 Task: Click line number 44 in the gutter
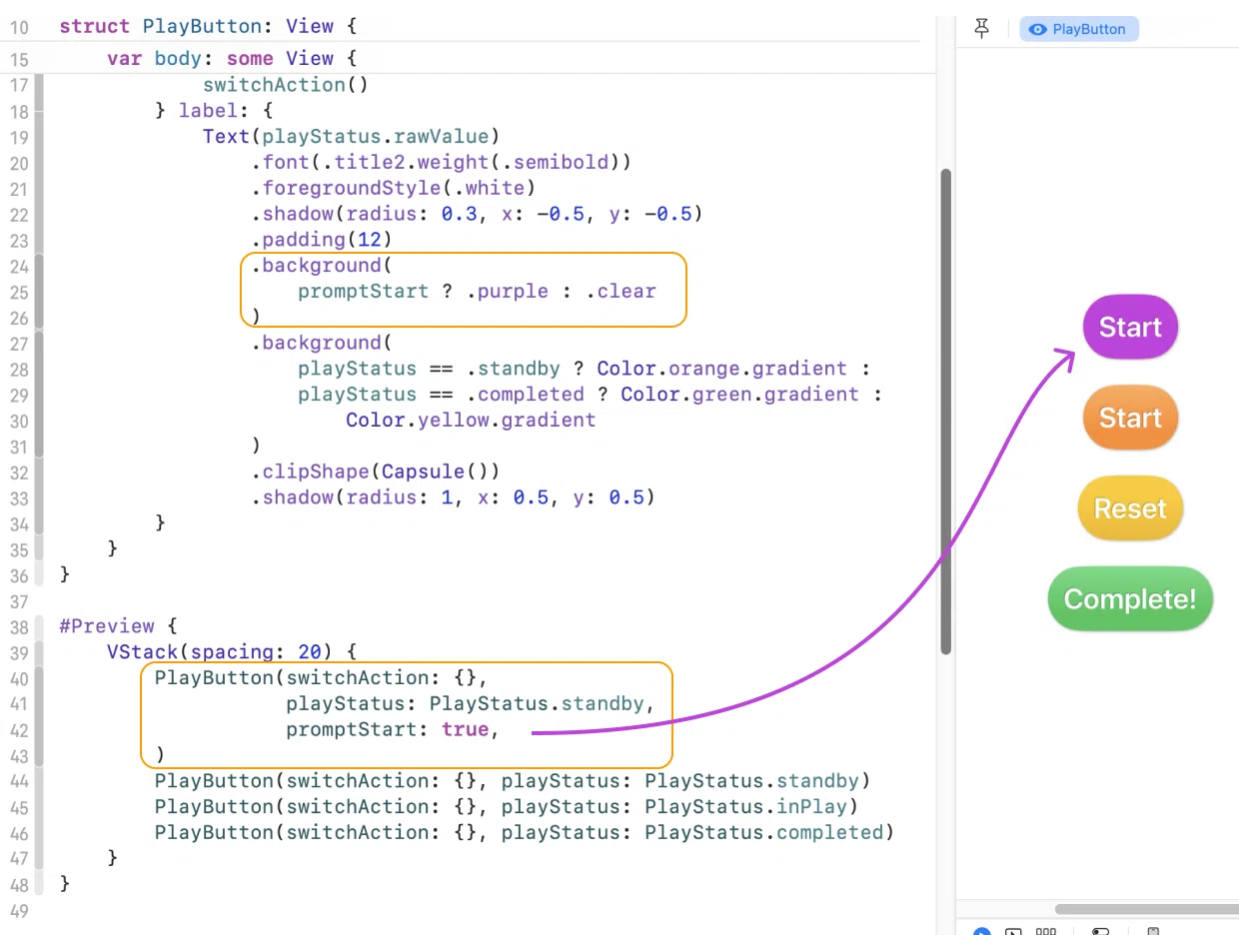pos(19,781)
